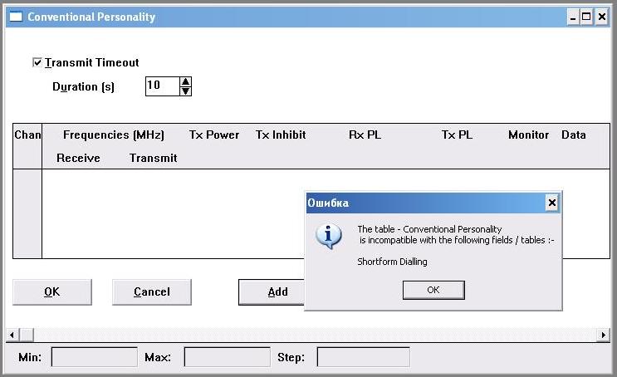This screenshot has width=617, height=377.
Task: Click the info icon in the error dialog
Action: pos(329,237)
